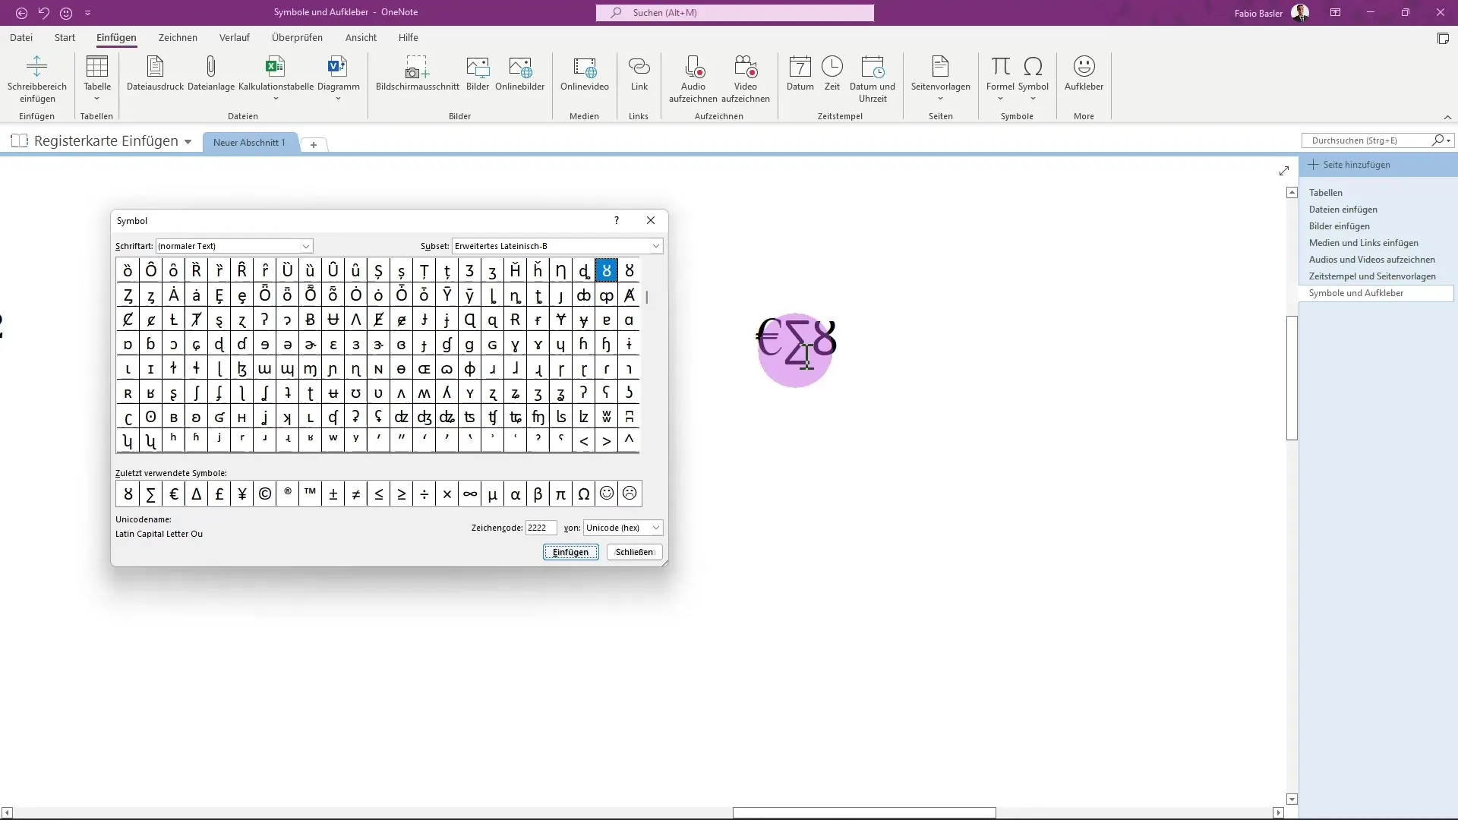This screenshot has height=820, width=1458.
Task: Expand the Schriftart dropdown in Symbol dialog
Action: [305, 245]
